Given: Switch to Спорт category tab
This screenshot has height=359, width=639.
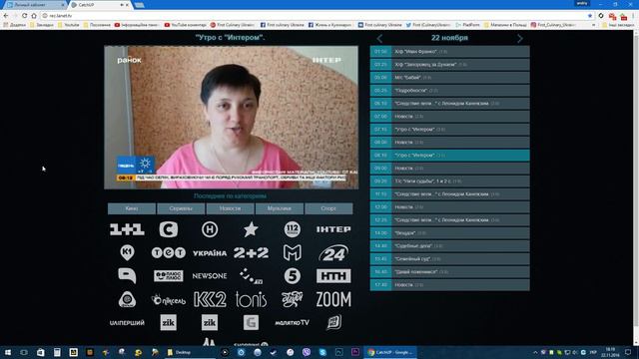Looking at the screenshot, I should [x=328, y=208].
